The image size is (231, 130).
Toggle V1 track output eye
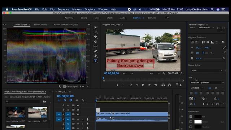[x=78, y=114]
